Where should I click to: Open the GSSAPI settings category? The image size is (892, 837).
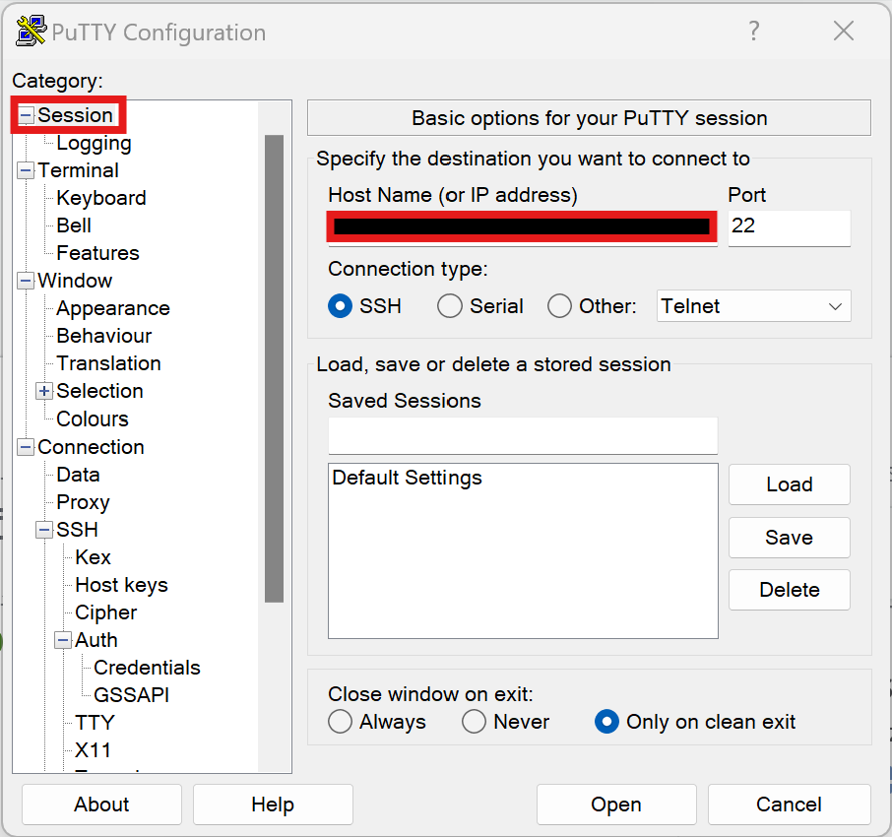click(x=131, y=695)
